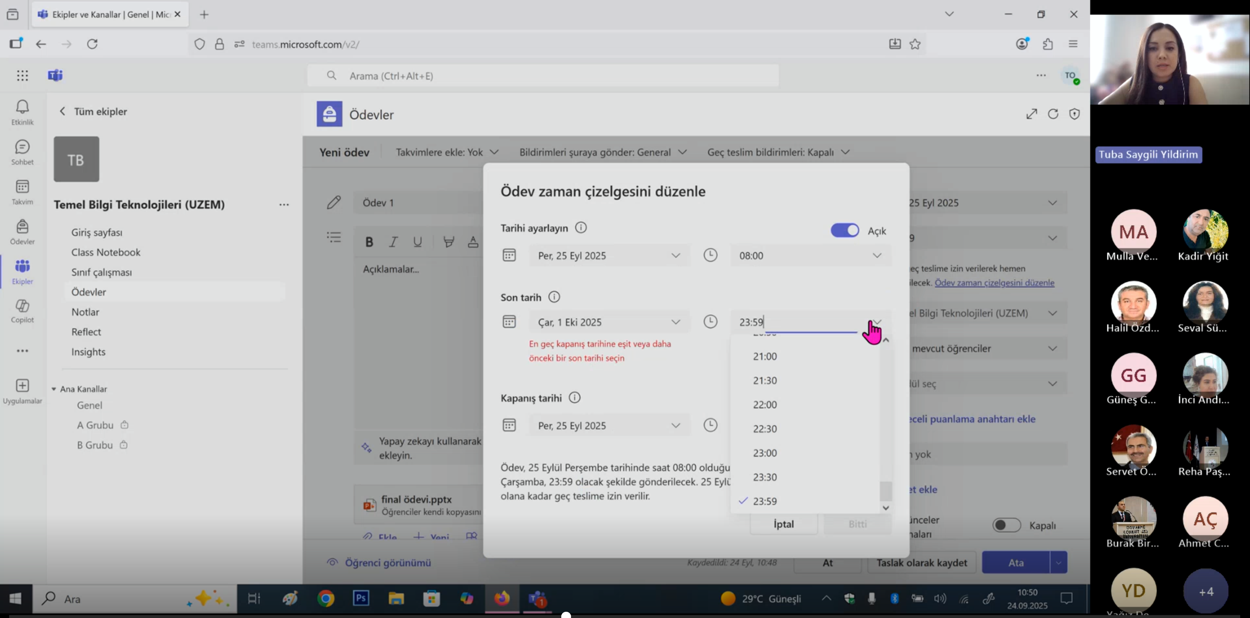Click the info icon beside Son tarih
This screenshot has height=618, width=1250.
pyautogui.click(x=554, y=297)
